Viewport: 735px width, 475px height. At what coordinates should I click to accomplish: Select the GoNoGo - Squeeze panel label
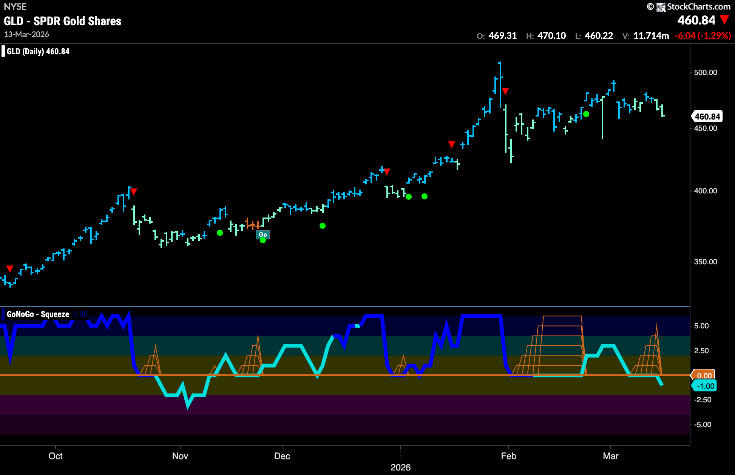pos(38,314)
